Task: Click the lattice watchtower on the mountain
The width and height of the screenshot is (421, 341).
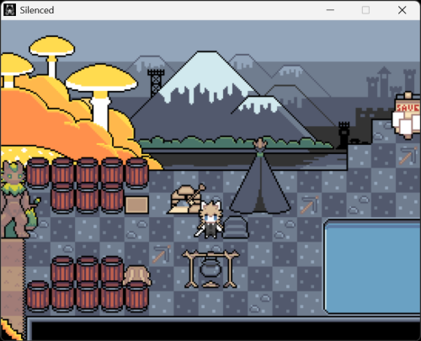Action: point(156,83)
